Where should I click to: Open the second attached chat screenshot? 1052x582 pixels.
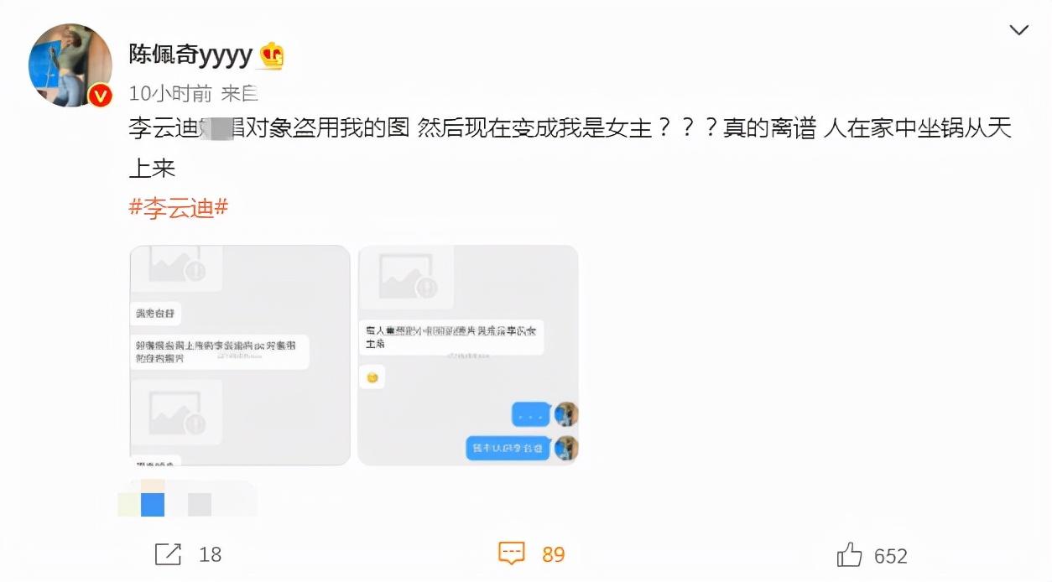pyautogui.click(x=468, y=356)
